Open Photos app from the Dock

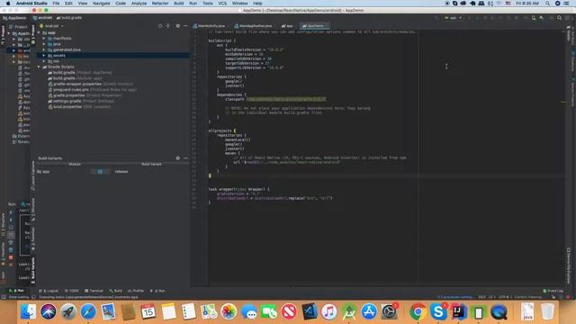[229, 312]
